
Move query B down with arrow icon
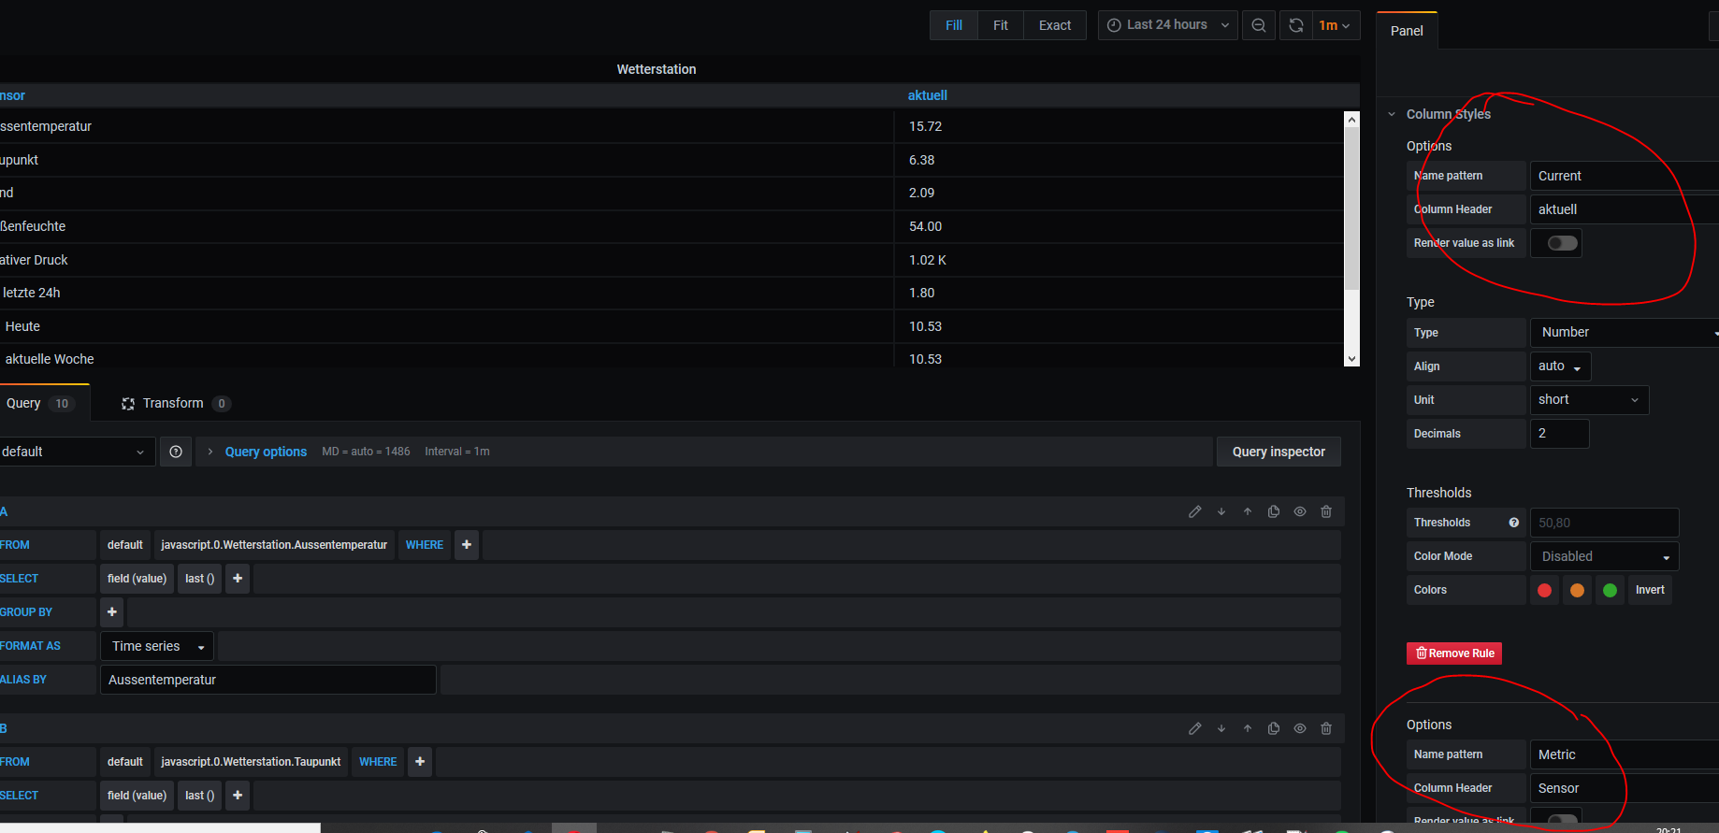[1221, 728]
